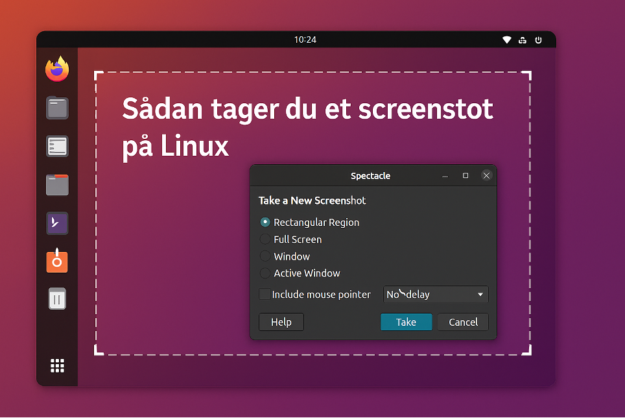Open the network link status icon
625x418 pixels.
coord(523,40)
